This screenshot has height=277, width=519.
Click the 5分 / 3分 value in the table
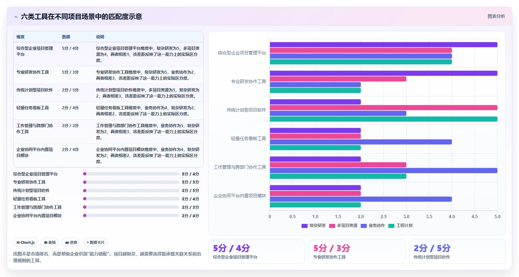pyautogui.click(x=70, y=72)
